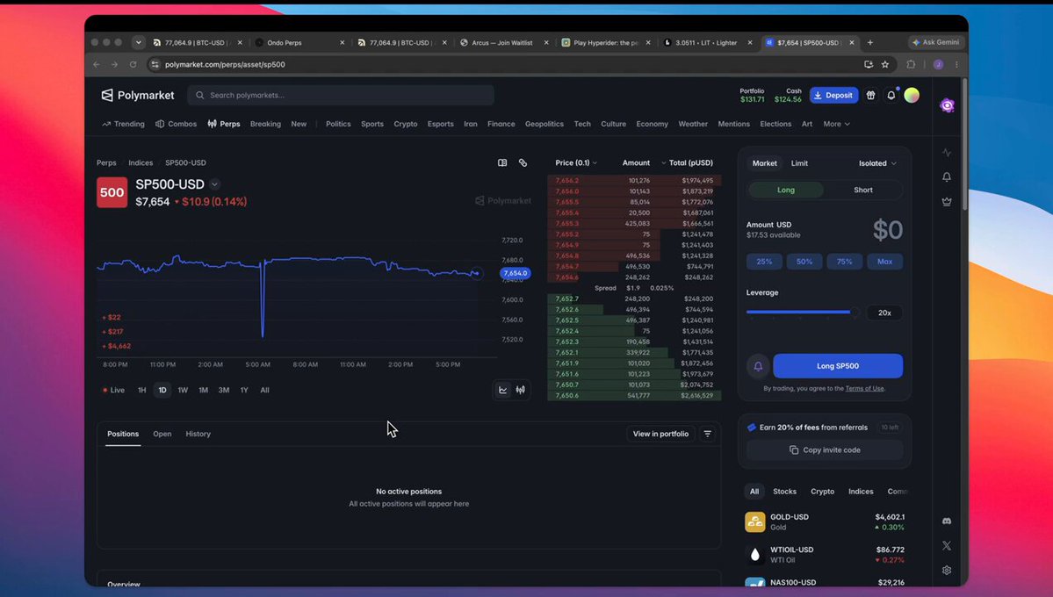
Task: Toggle the order book layout icon
Action: point(502,162)
